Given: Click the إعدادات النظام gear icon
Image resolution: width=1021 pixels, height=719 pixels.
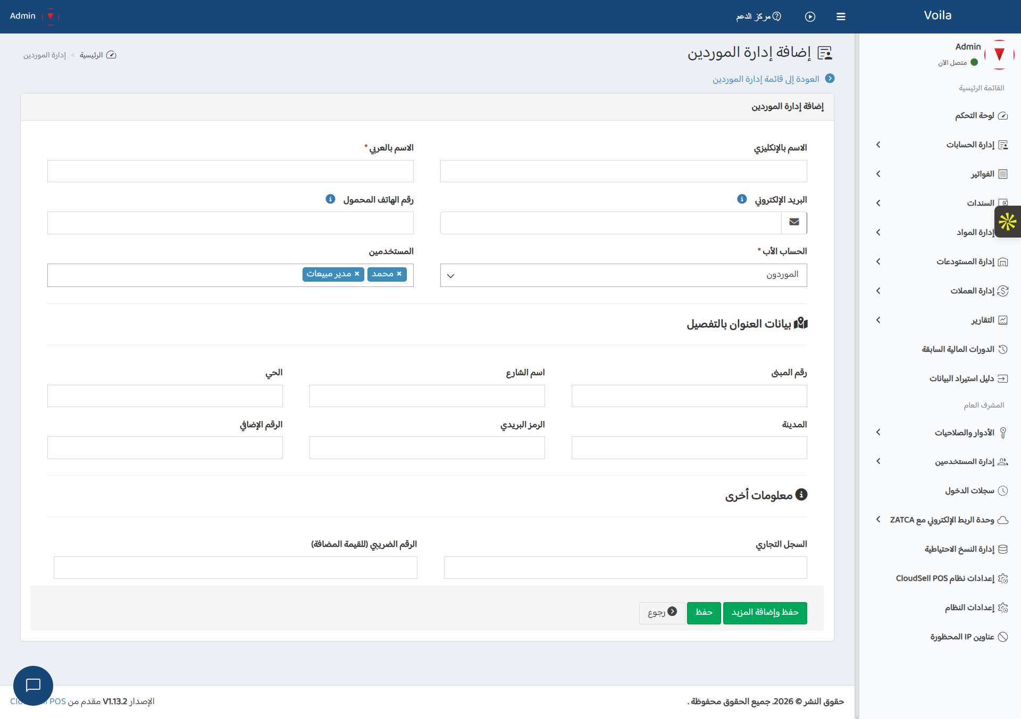Looking at the screenshot, I should pyautogui.click(x=1003, y=607).
